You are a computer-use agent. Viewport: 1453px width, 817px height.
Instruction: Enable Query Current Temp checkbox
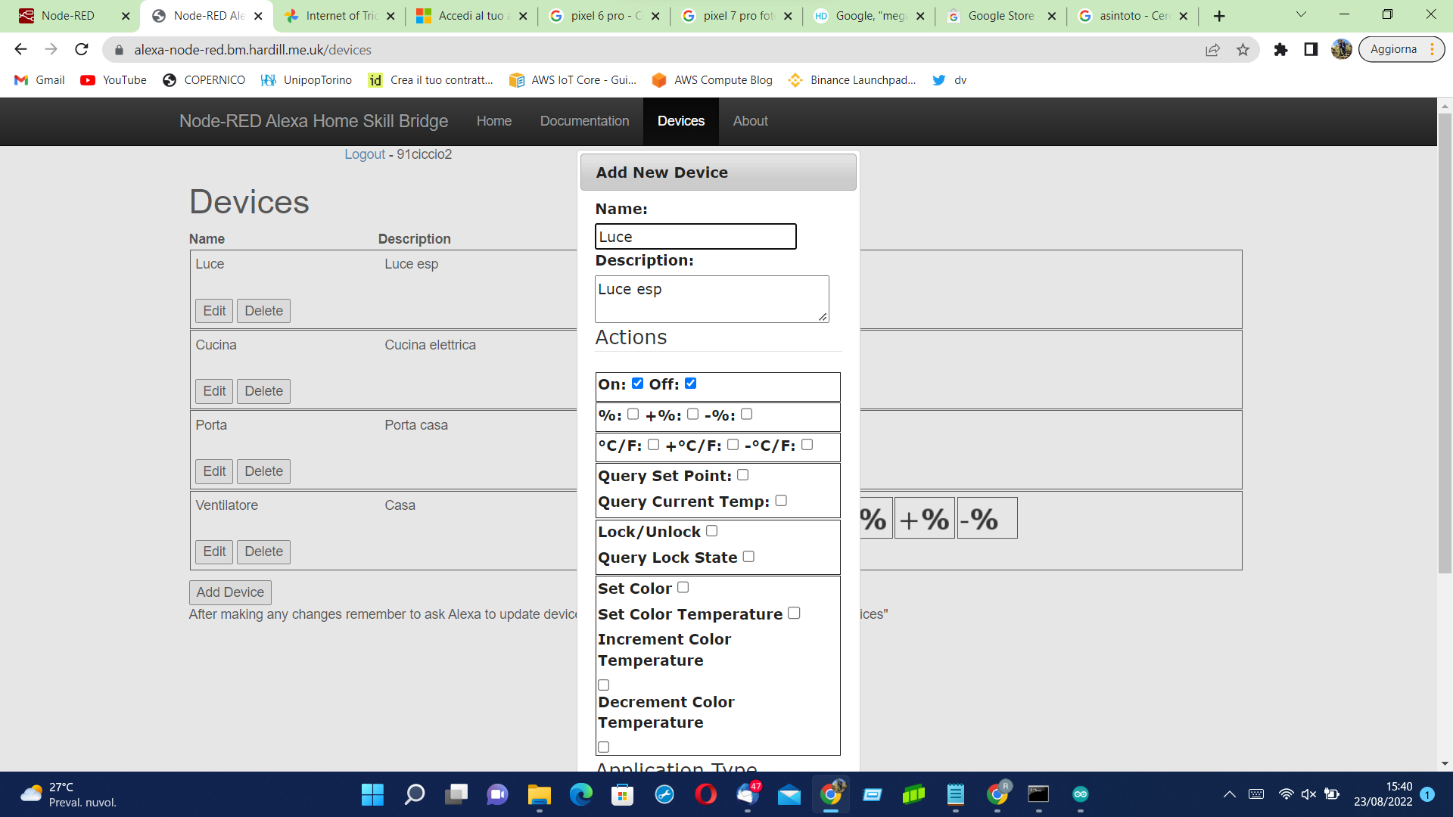[x=781, y=501]
